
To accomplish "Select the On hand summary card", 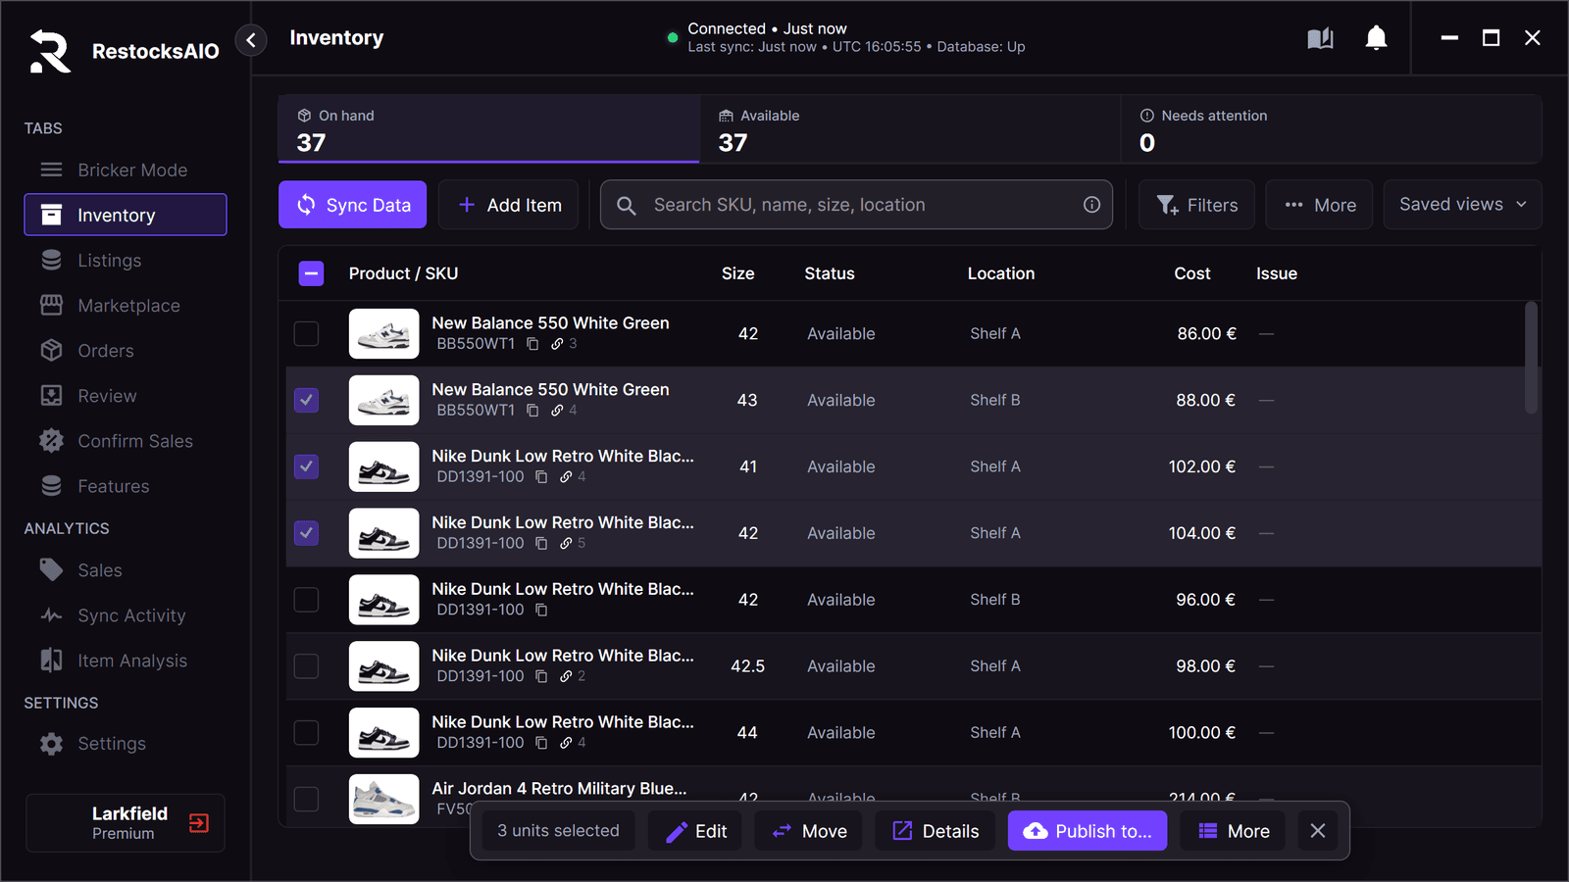I will coord(489,129).
